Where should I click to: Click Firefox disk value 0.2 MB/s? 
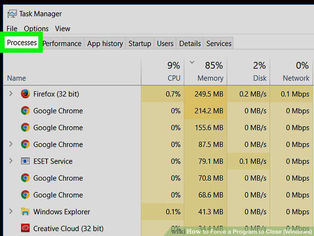coord(253,94)
